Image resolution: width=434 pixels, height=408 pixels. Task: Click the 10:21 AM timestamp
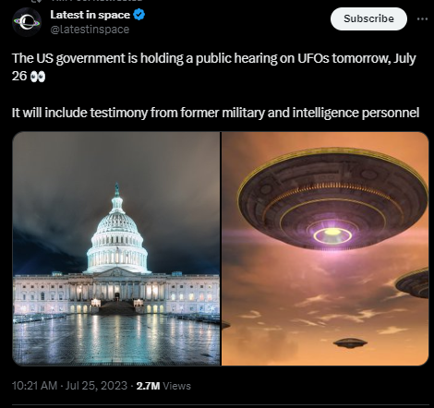click(x=34, y=386)
